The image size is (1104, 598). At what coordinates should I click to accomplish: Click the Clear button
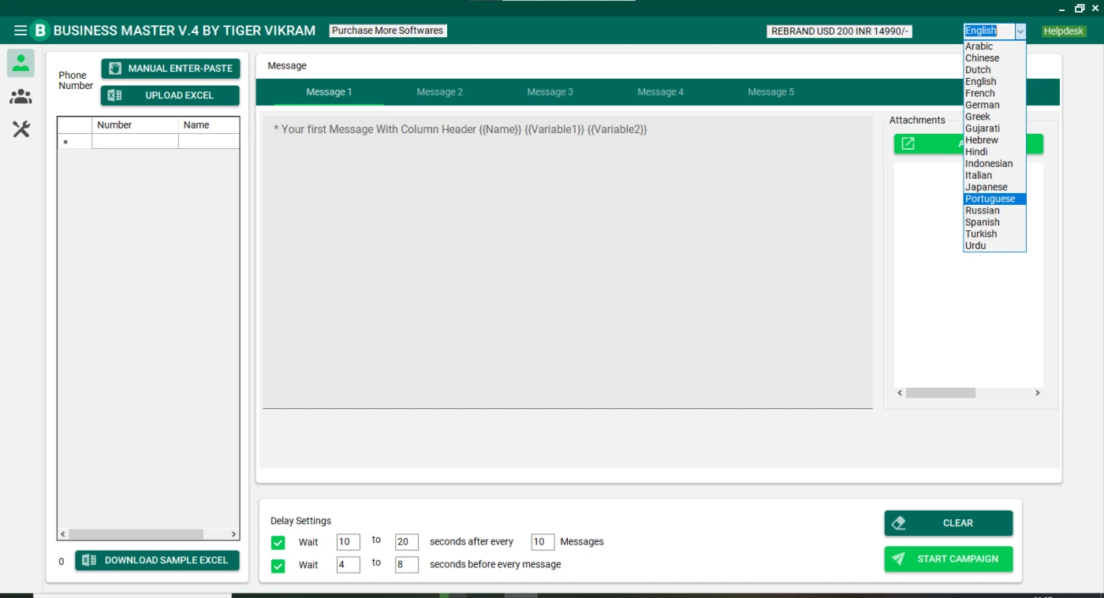pyautogui.click(x=949, y=523)
